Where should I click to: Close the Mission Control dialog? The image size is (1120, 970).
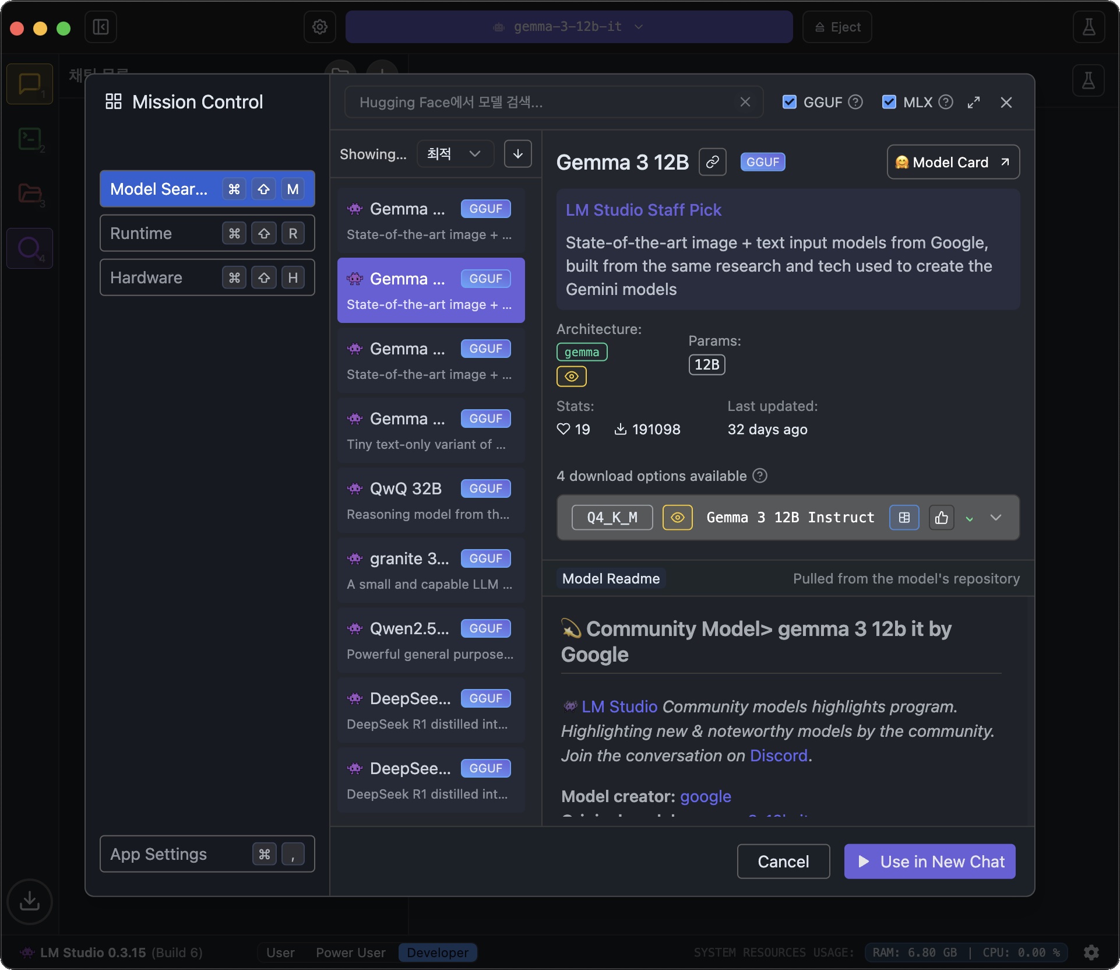click(x=1006, y=102)
